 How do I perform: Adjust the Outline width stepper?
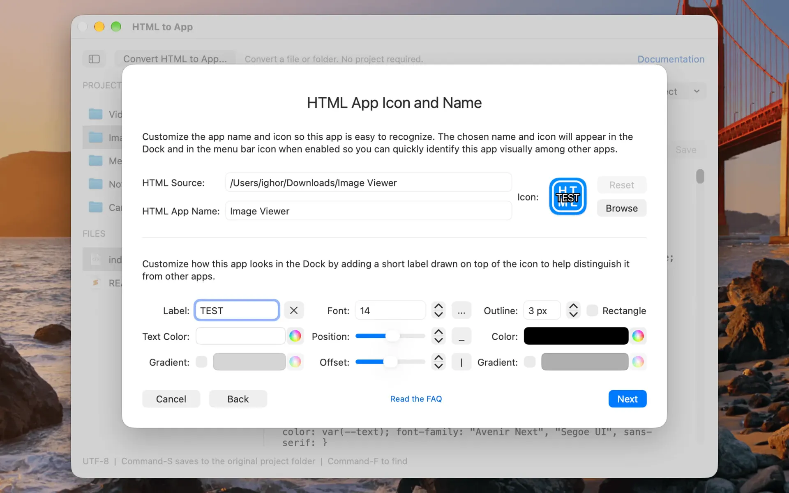click(x=573, y=311)
